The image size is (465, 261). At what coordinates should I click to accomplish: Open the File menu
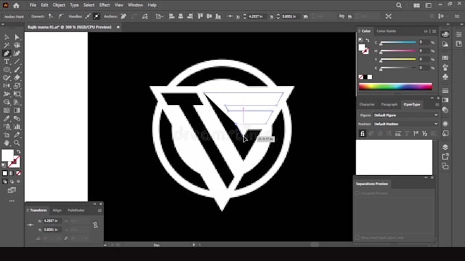click(x=33, y=5)
